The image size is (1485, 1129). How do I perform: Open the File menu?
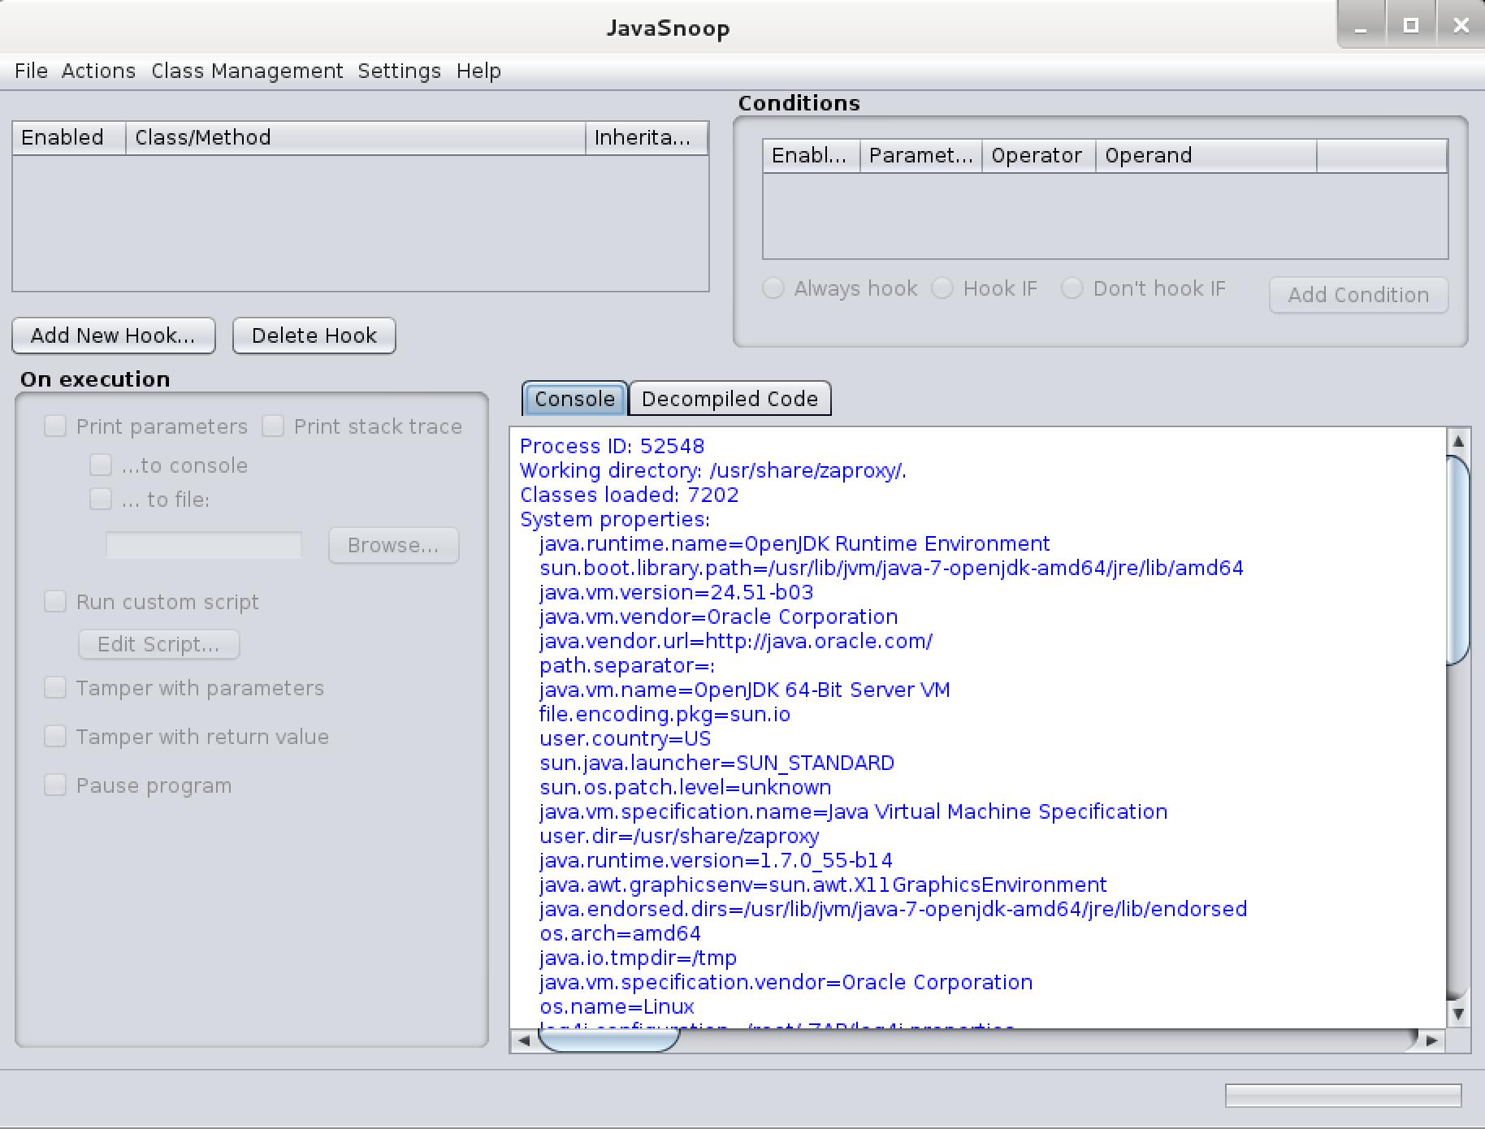click(31, 71)
